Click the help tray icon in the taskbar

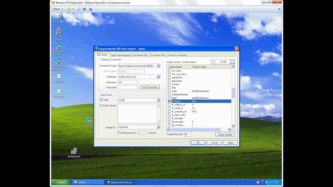pos(258,182)
